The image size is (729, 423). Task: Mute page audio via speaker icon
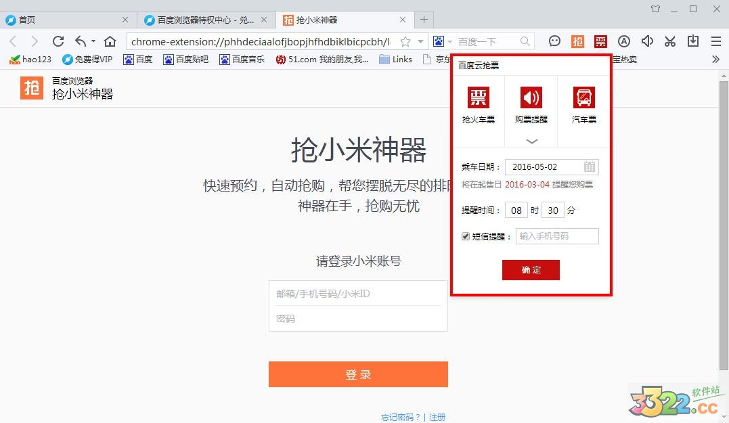pos(646,41)
